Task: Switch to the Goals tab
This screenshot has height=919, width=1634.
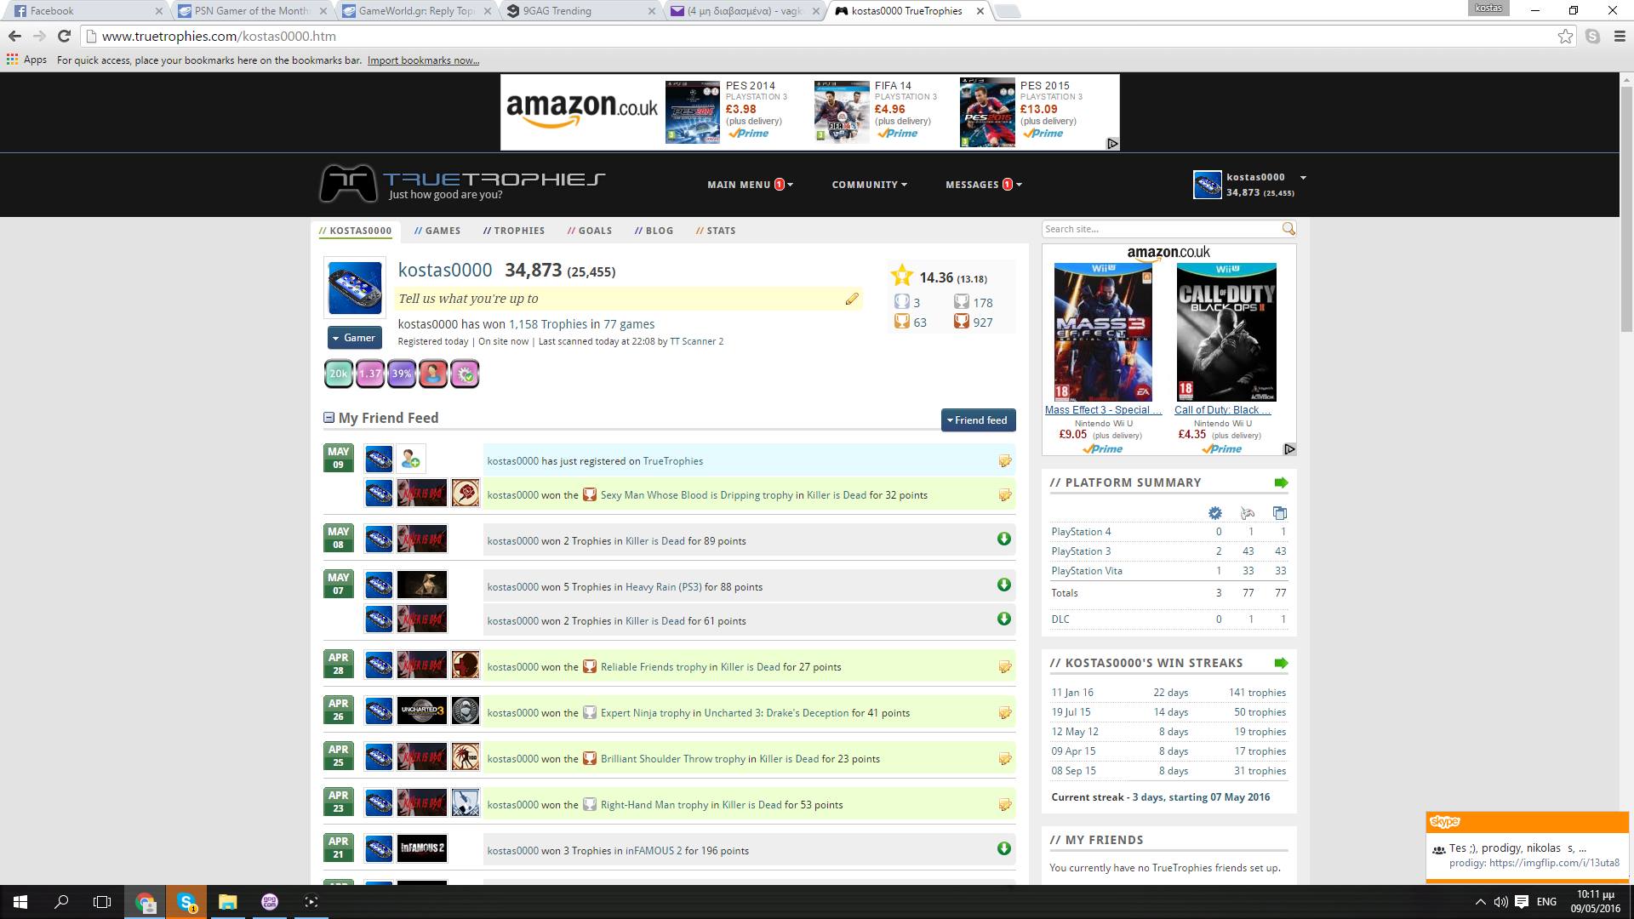Action: (589, 231)
